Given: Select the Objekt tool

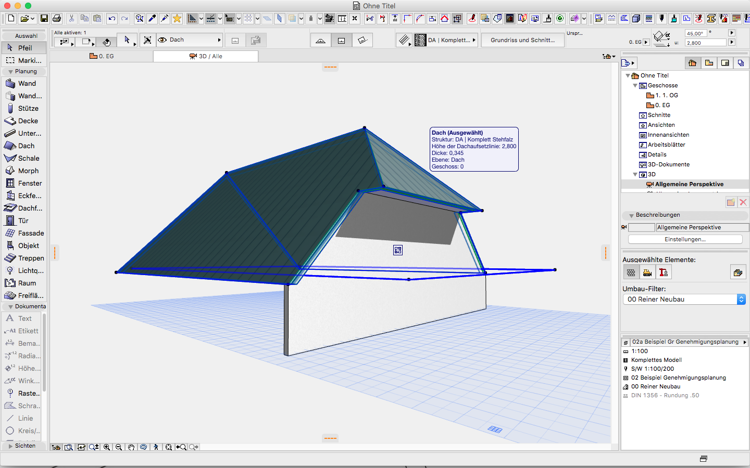Looking at the screenshot, I should (x=24, y=245).
